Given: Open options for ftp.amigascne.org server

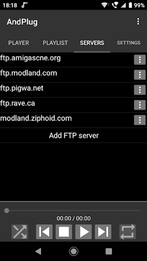Looking at the screenshot, I should (140, 60).
